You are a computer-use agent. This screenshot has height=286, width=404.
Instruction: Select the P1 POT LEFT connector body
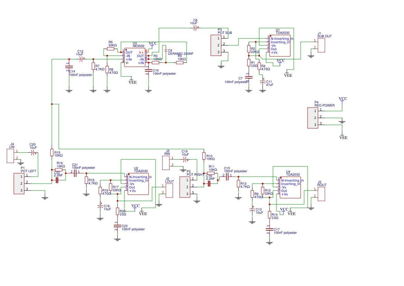click(19, 184)
